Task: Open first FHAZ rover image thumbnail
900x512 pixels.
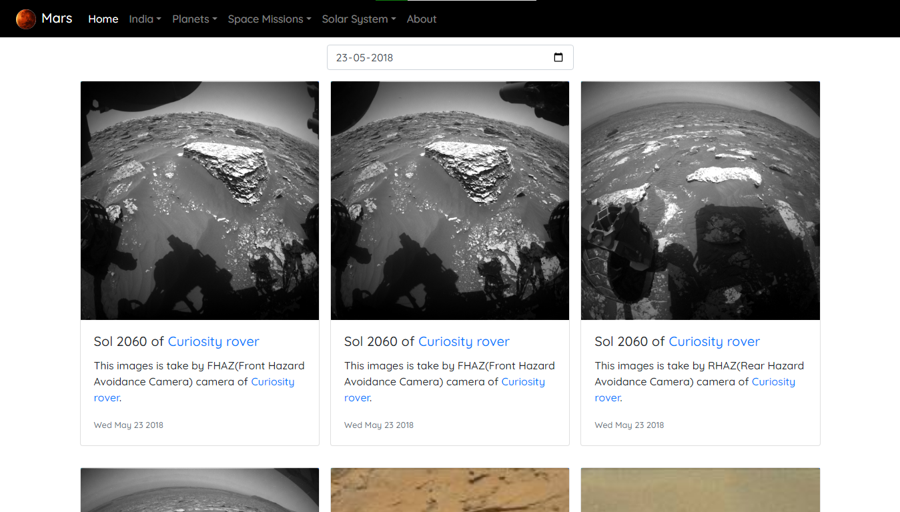Action: point(199,201)
